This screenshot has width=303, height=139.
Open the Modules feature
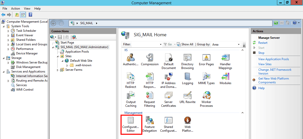(225, 79)
